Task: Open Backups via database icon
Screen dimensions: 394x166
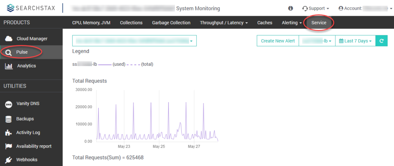Action: point(8,119)
